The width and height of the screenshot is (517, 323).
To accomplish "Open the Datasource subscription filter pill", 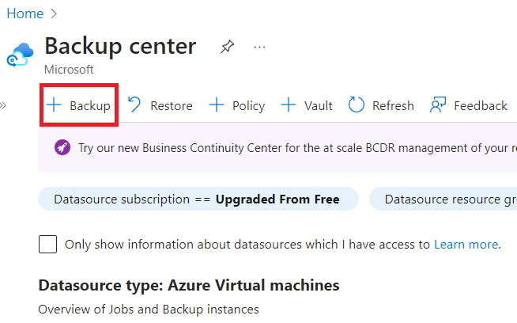I will (197, 199).
